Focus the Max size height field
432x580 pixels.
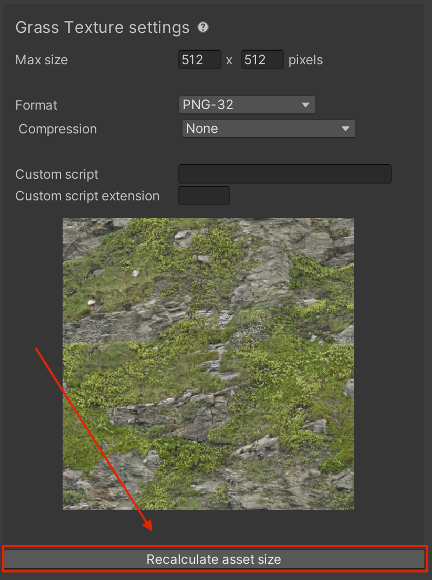click(262, 59)
